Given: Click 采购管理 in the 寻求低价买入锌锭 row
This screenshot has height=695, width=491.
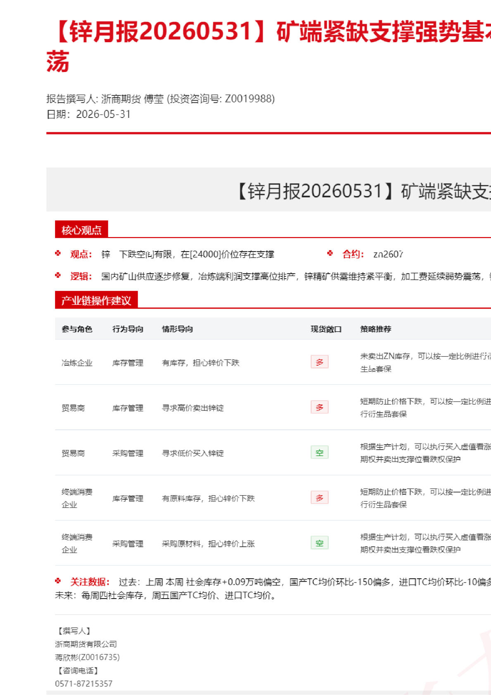Looking at the screenshot, I should pos(128,453).
